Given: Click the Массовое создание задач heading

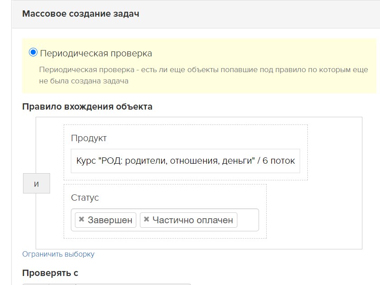Looking at the screenshot, I should click(81, 14).
